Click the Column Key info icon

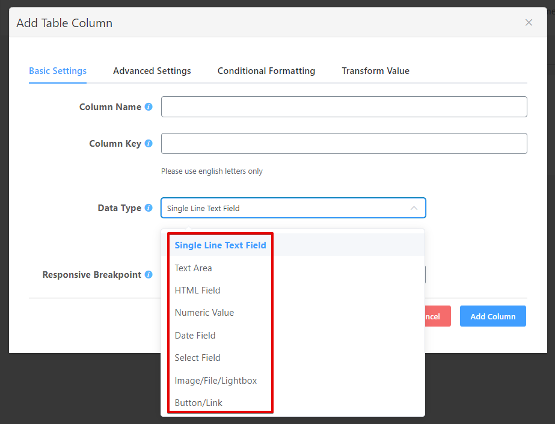click(x=149, y=144)
